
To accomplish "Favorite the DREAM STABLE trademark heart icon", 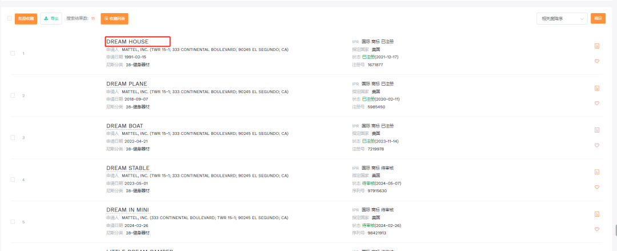I will (x=597, y=187).
